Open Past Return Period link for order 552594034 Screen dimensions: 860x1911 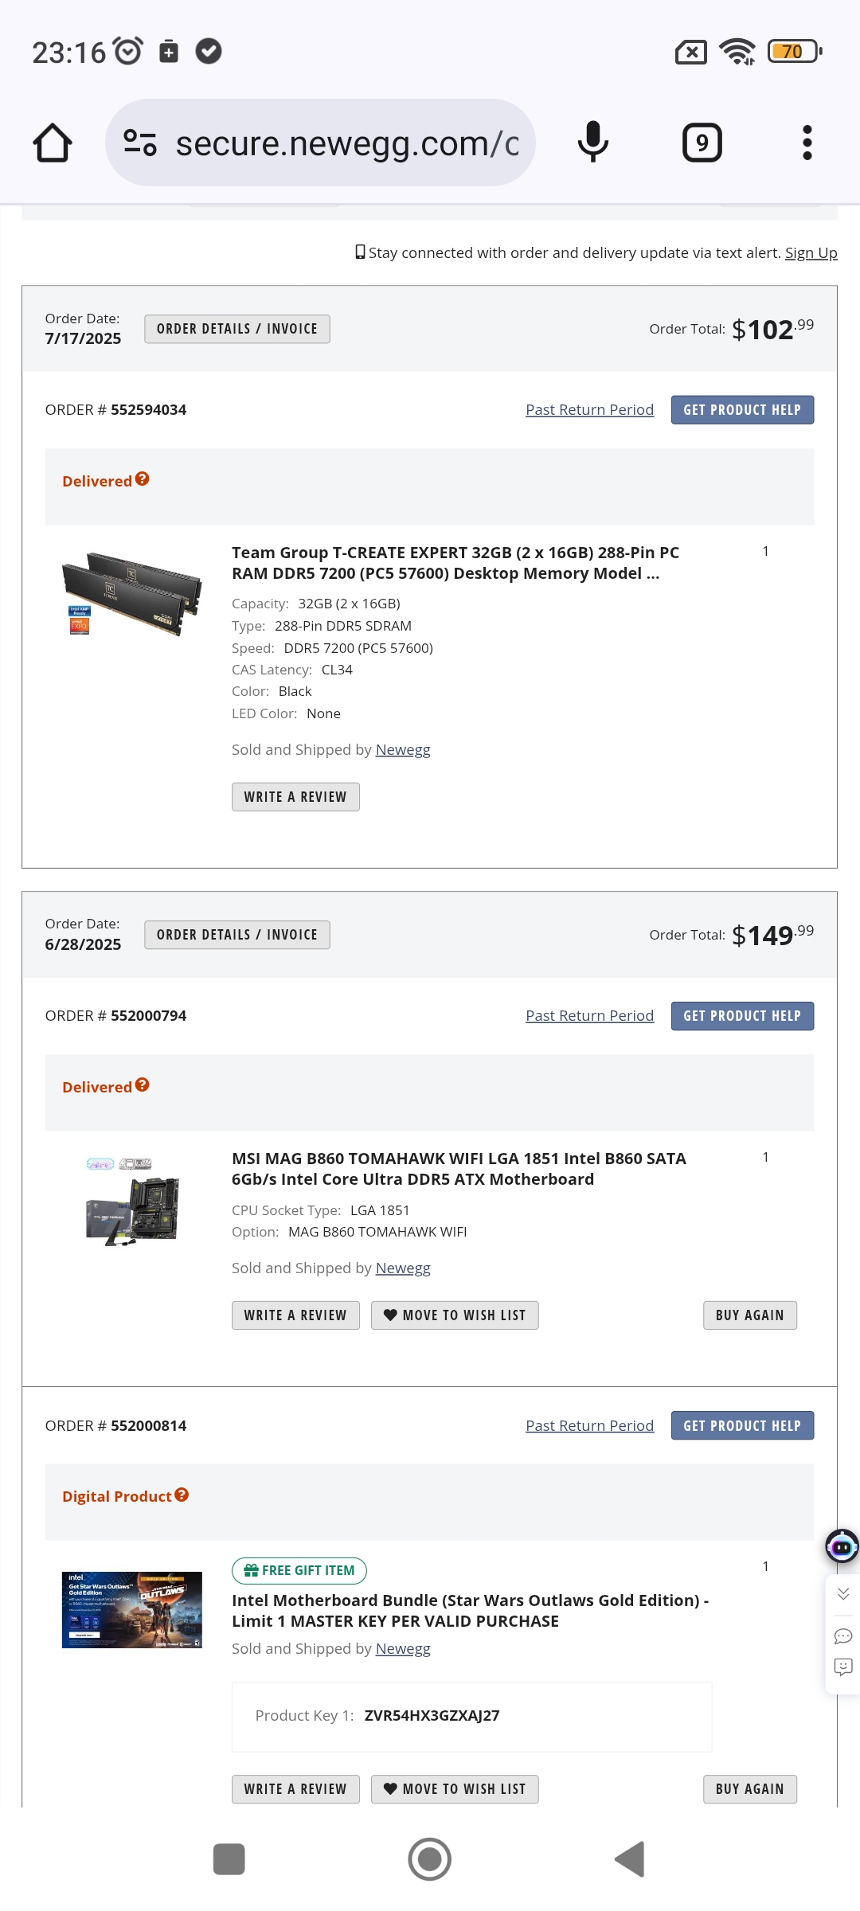(x=589, y=410)
